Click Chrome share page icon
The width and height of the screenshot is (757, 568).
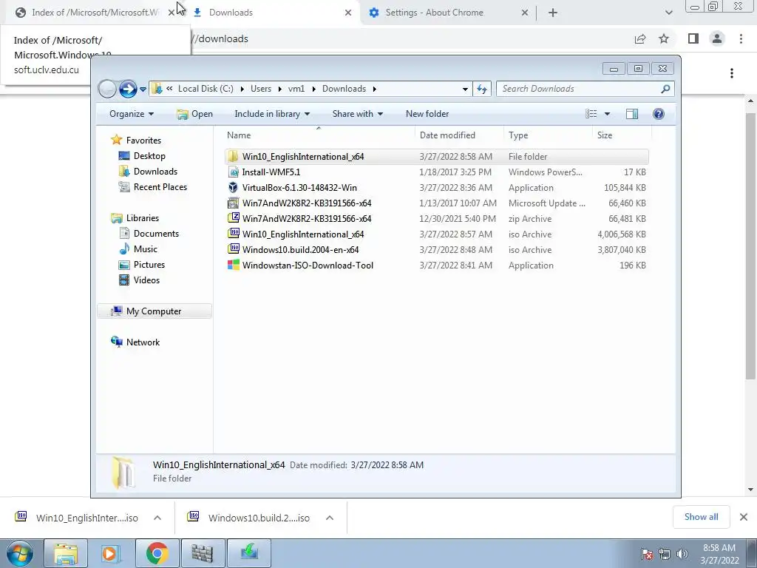pos(640,38)
